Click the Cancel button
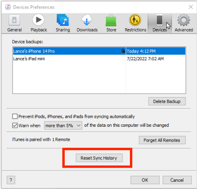Viewport: 197px width, 189px height. 177,180
